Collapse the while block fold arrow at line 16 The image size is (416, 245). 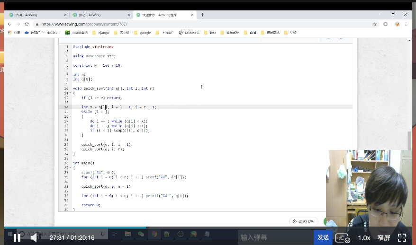[70, 116]
